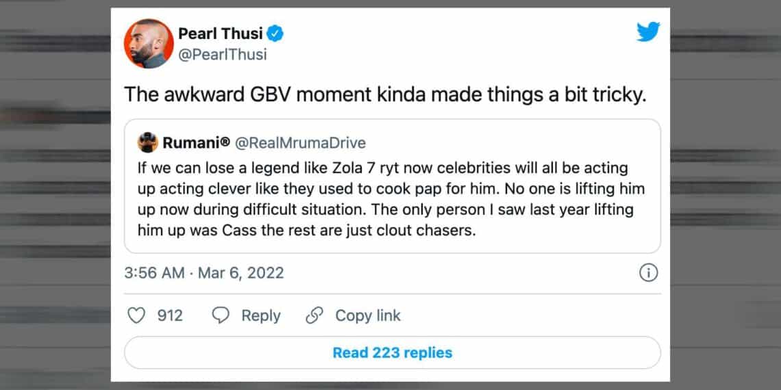The width and height of the screenshot is (781, 390).
Task: Click Rumani's small avatar in quoted tweet
Action: coord(148,143)
